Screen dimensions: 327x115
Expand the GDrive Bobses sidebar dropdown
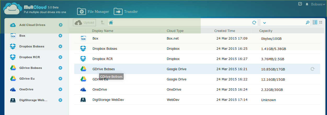(60, 68)
